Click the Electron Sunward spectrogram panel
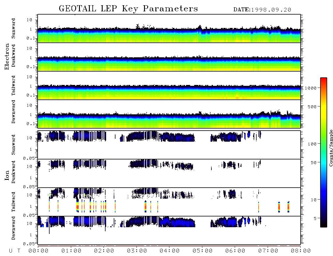 tap(169, 29)
